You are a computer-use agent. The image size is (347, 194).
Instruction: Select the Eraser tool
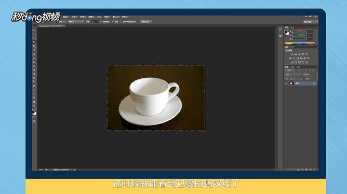click(34, 70)
